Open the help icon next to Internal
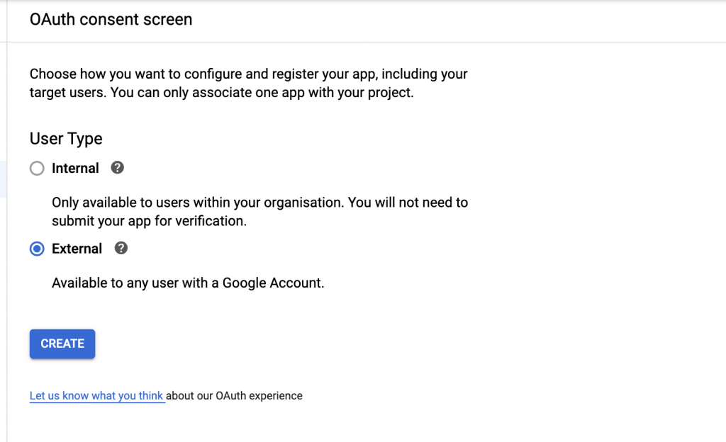Image resolution: width=726 pixels, height=442 pixels. pos(118,168)
